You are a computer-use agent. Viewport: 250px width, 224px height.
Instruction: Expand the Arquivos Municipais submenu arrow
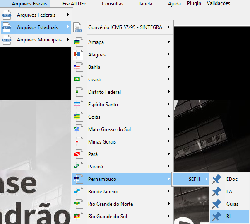click(x=68, y=39)
